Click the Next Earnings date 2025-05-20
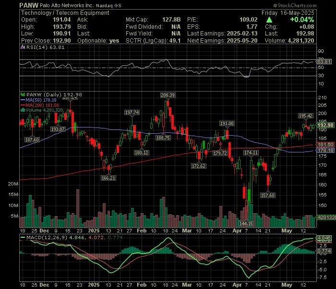Screen dimensions: 336x289 242,41
